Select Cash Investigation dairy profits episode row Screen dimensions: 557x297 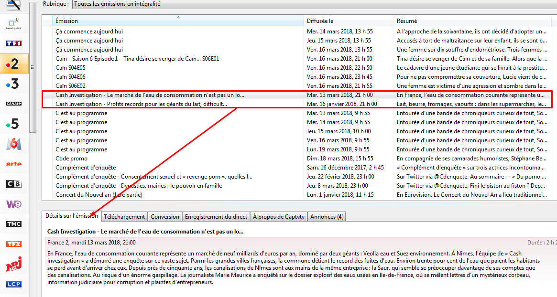click(141, 104)
